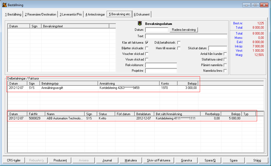Save with the Spara button
This screenshot has width=271, height=166.
tap(234, 160)
